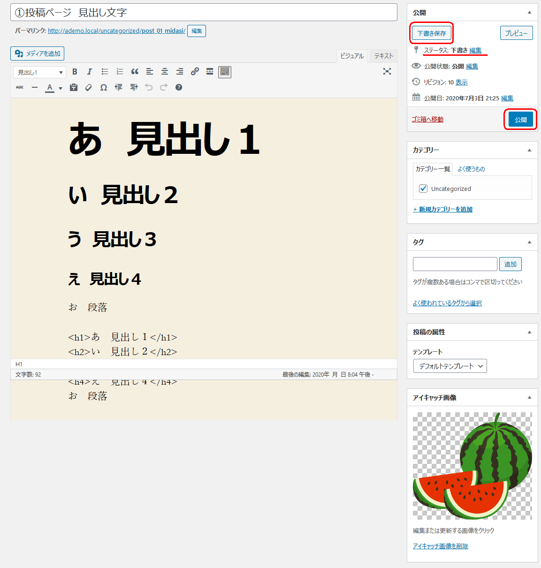The width and height of the screenshot is (541, 568).
Task: Save draft with 下書き保存
Action: (432, 33)
